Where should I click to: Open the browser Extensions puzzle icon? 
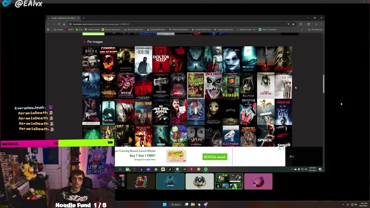(x=301, y=24)
